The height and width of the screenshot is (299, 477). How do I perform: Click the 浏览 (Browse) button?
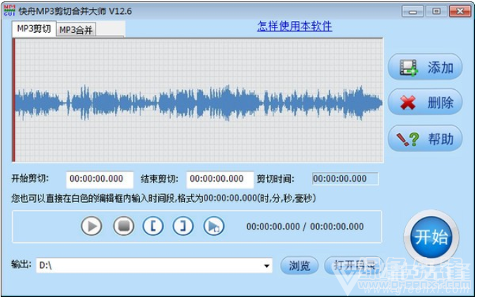pyautogui.click(x=299, y=266)
